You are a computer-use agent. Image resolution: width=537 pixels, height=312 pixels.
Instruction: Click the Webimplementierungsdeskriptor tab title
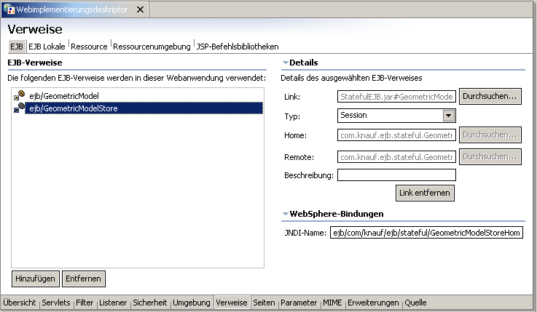72,9
